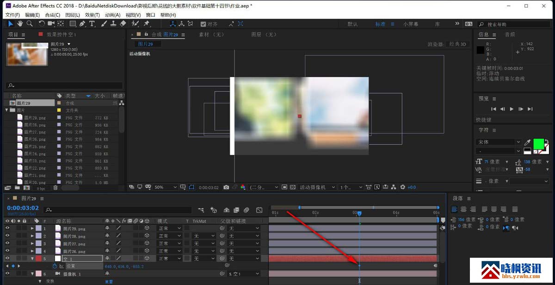Toggle visibility of the 空 1 layer
The height and width of the screenshot is (285, 555).
pyautogui.click(x=7, y=259)
